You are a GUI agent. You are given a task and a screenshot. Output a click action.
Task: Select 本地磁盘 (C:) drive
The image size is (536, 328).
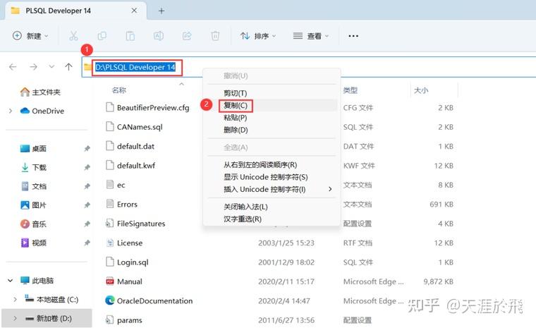[x=51, y=300]
